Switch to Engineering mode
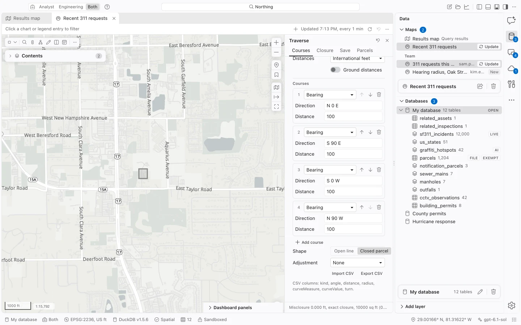Image resolution: width=521 pixels, height=325 pixels. coord(71,7)
